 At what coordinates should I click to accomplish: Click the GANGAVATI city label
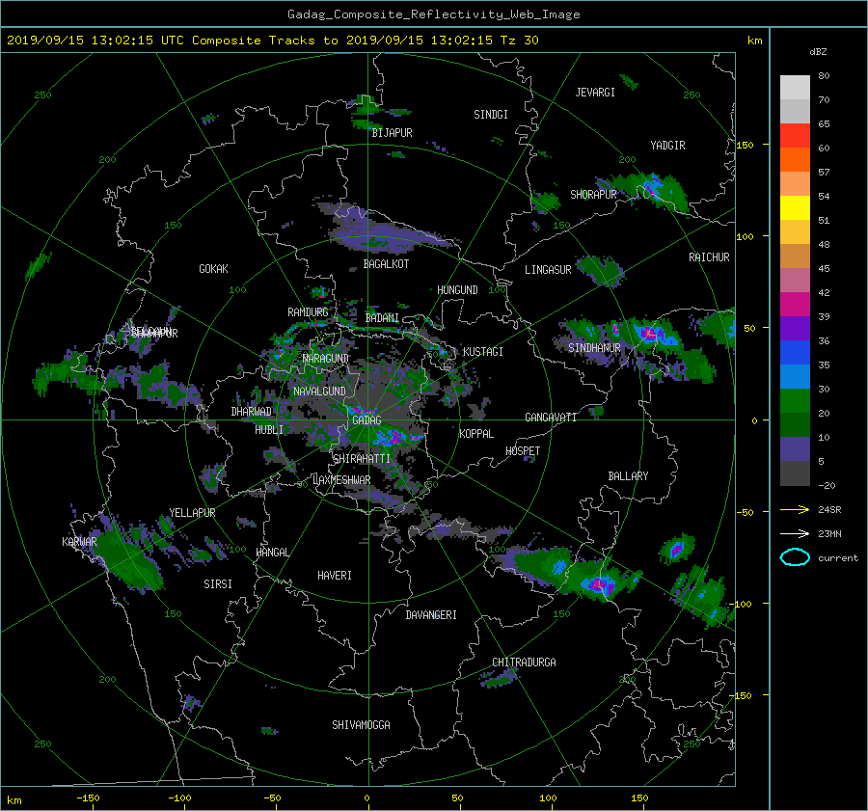click(x=551, y=418)
